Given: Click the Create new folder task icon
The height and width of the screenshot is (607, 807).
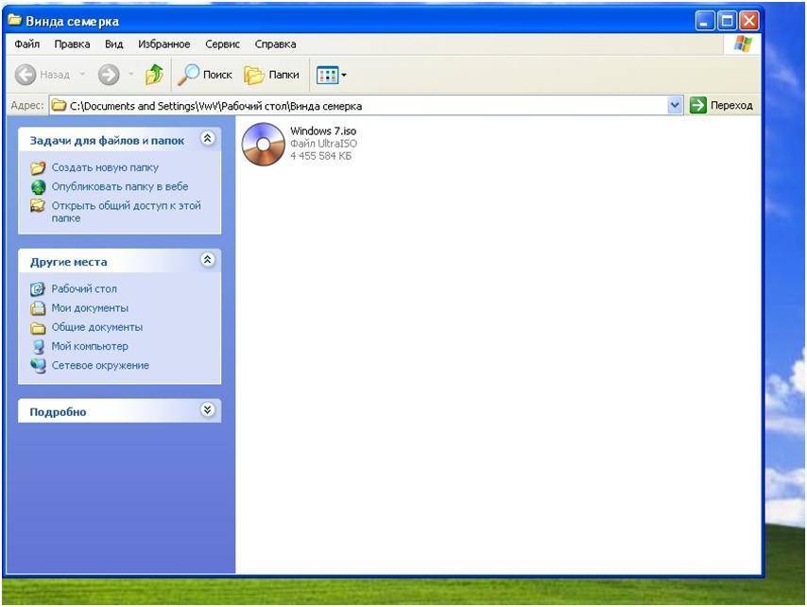Looking at the screenshot, I should (38, 167).
